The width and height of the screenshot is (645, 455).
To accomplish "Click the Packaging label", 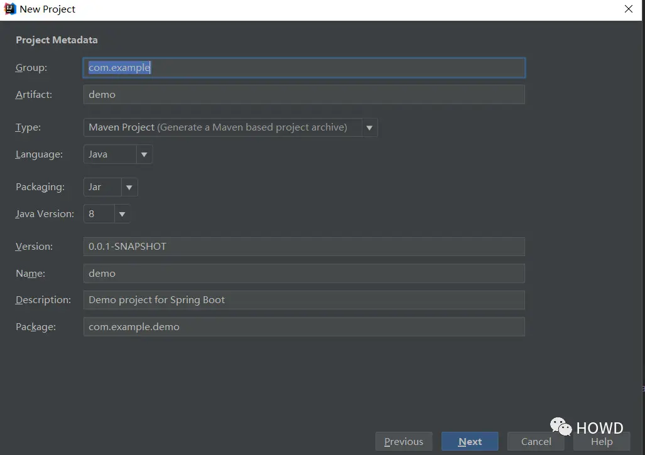I will (x=40, y=187).
